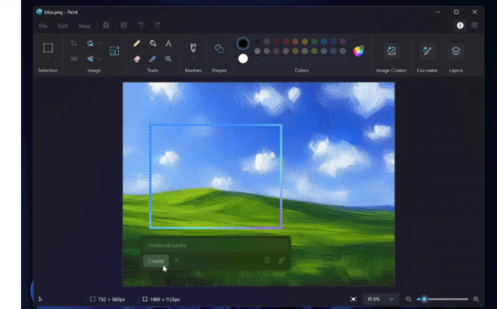Click the Create button
Image resolution: width=497 pixels, height=309 pixels.
[x=155, y=261]
